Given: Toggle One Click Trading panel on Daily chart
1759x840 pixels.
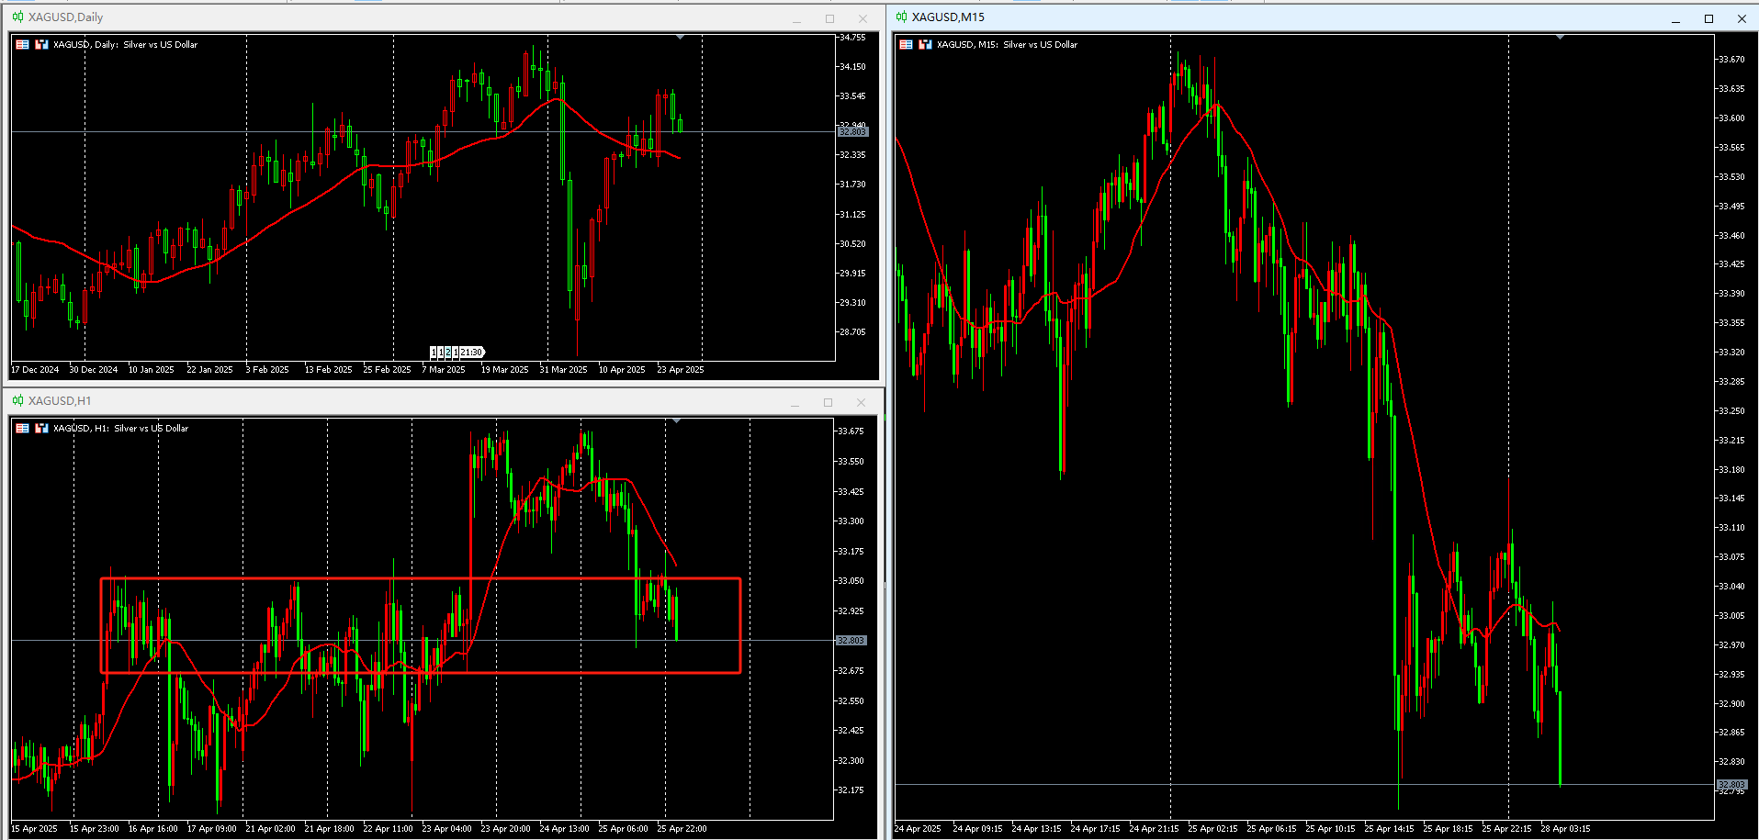Looking at the screenshot, I should click(x=23, y=44).
